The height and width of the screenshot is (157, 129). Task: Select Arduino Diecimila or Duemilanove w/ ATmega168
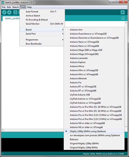94,38
